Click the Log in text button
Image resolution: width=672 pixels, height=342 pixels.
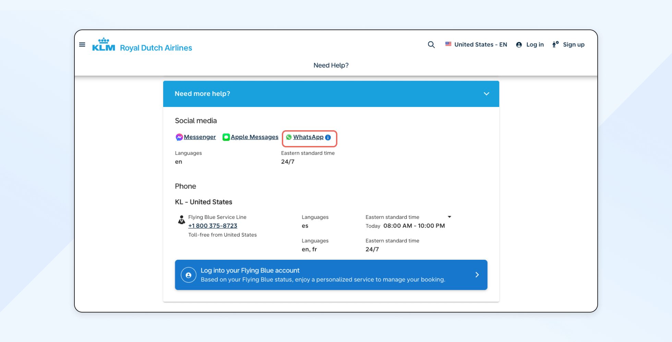pyautogui.click(x=535, y=45)
